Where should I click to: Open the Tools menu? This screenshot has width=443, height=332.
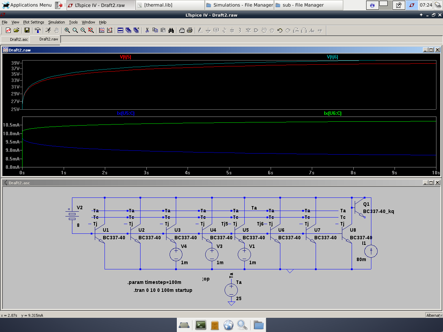coord(73,22)
